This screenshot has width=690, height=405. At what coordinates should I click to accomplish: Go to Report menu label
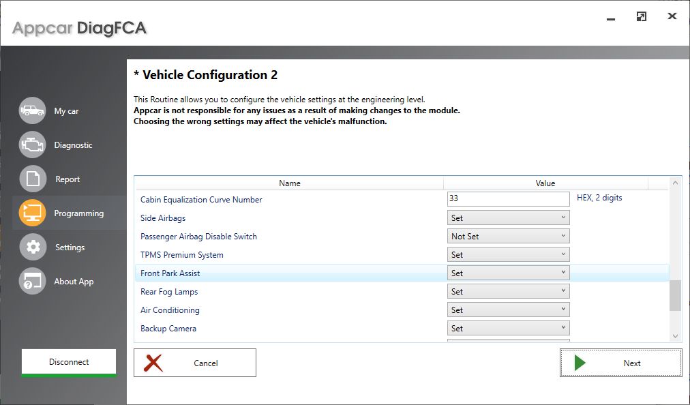(x=67, y=179)
